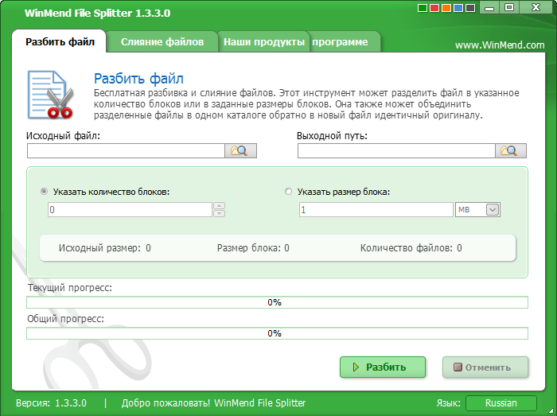This screenshot has height=416, width=557.
Task: Enable 'Указать размер блока' radio option
Action: tap(288, 192)
